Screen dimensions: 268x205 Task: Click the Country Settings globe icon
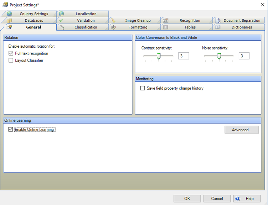click(9, 14)
